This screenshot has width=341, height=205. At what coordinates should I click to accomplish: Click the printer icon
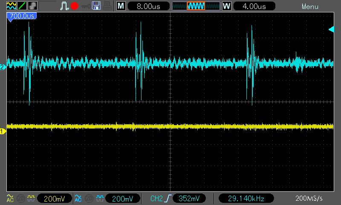point(107,6)
